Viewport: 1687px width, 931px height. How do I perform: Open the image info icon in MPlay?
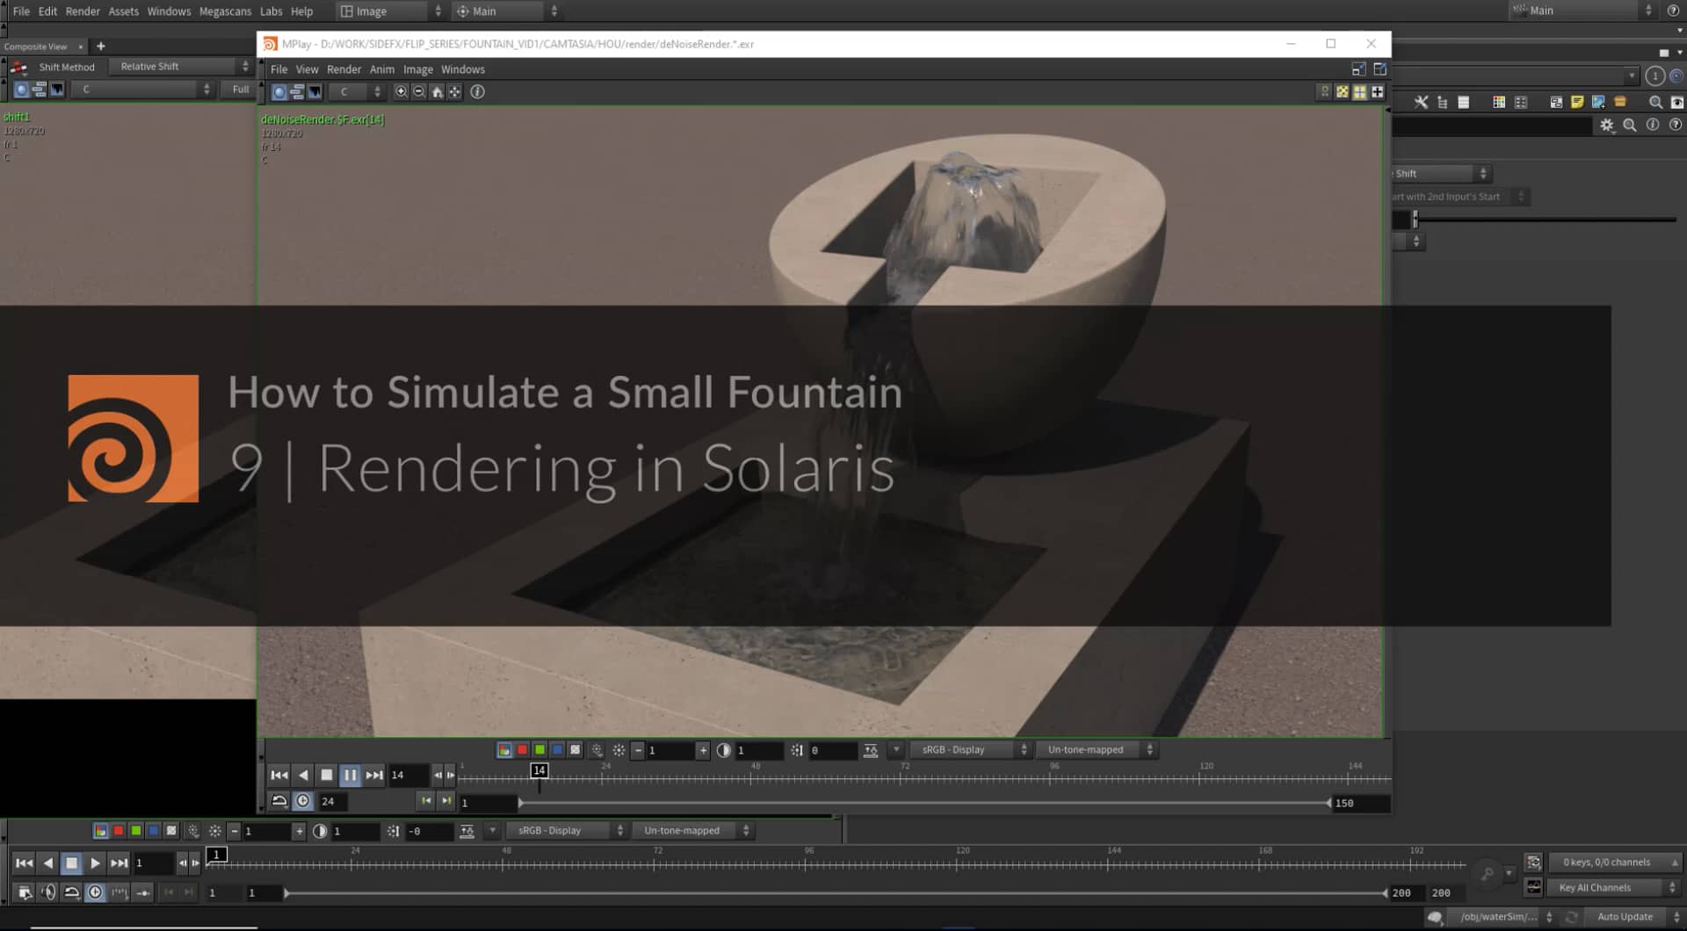click(477, 91)
